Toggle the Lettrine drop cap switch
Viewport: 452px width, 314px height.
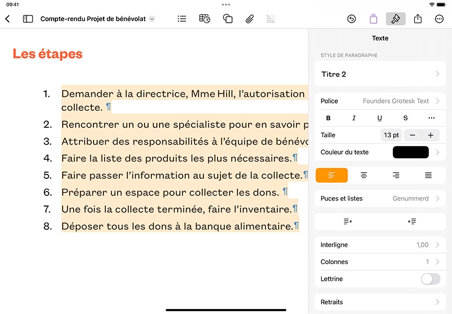(x=430, y=279)
